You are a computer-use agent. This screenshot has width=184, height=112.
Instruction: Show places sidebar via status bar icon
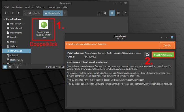coord(5,67)
